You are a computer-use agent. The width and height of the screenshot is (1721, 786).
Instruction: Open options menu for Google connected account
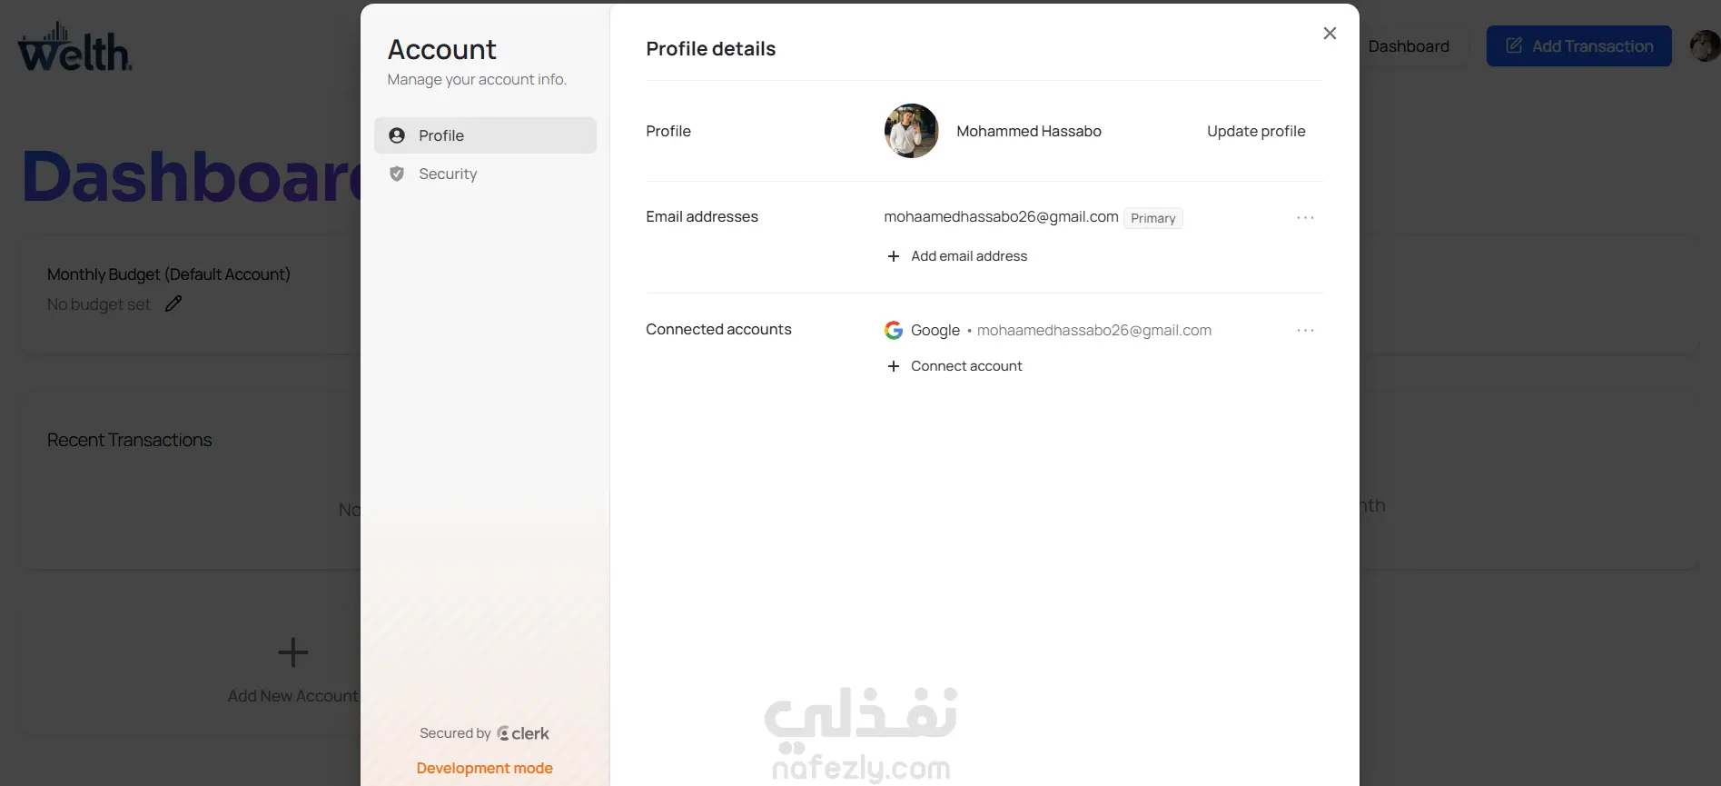coord(1305,331)
